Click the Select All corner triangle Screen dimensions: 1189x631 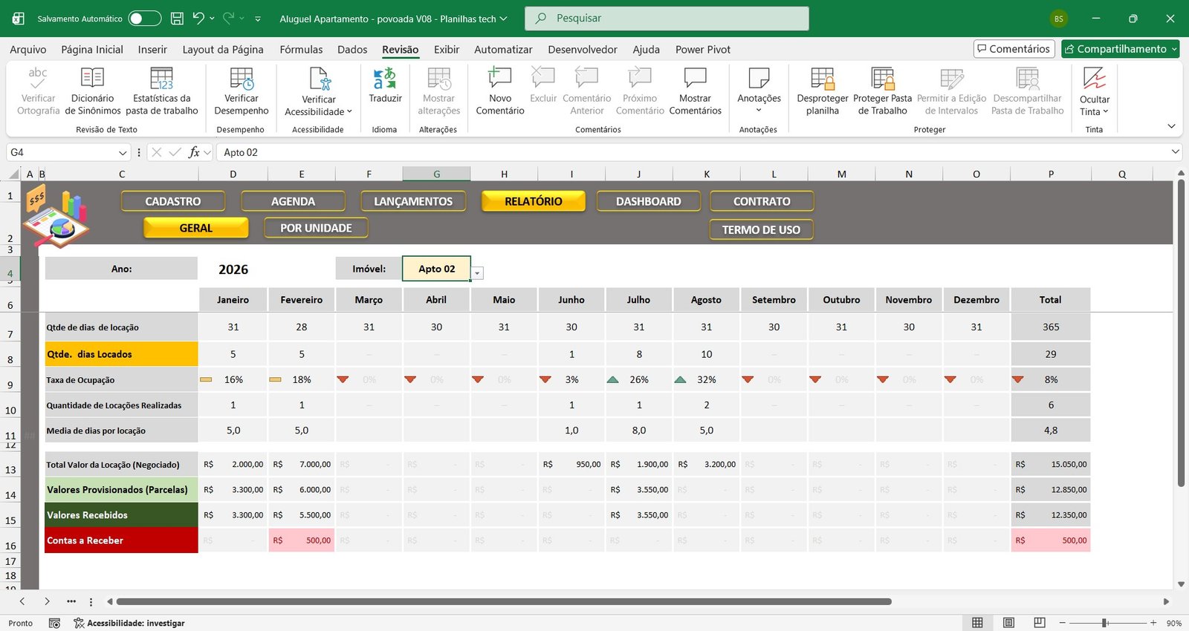(x=14, y=174)
